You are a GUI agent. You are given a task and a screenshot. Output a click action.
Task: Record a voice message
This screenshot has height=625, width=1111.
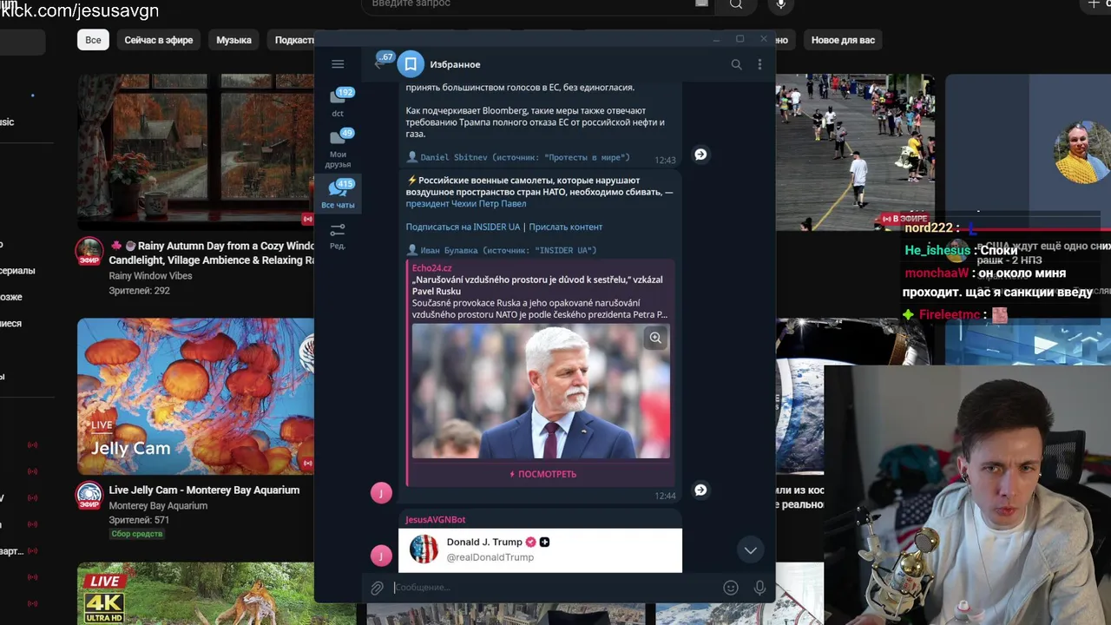759,588
